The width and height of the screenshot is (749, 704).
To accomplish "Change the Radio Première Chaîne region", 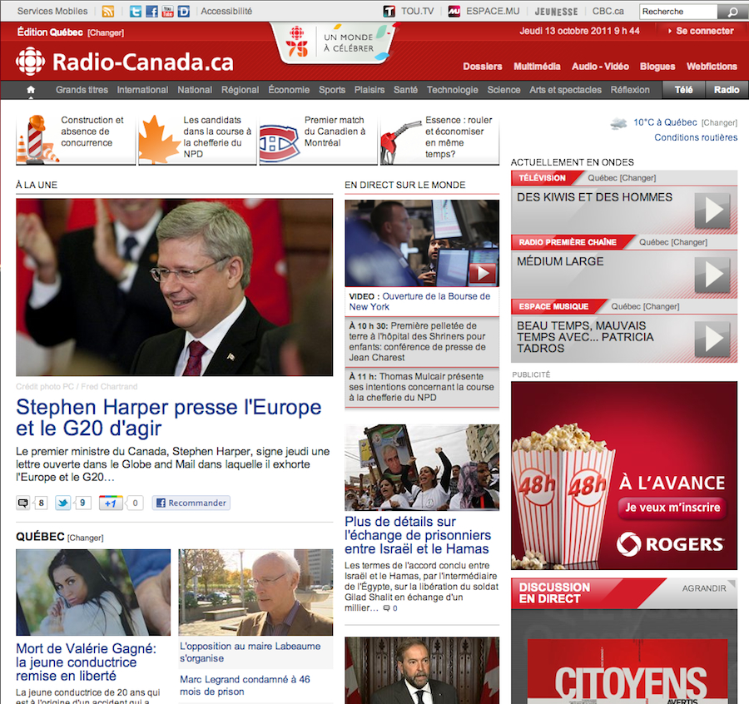I will pos(689,242).
